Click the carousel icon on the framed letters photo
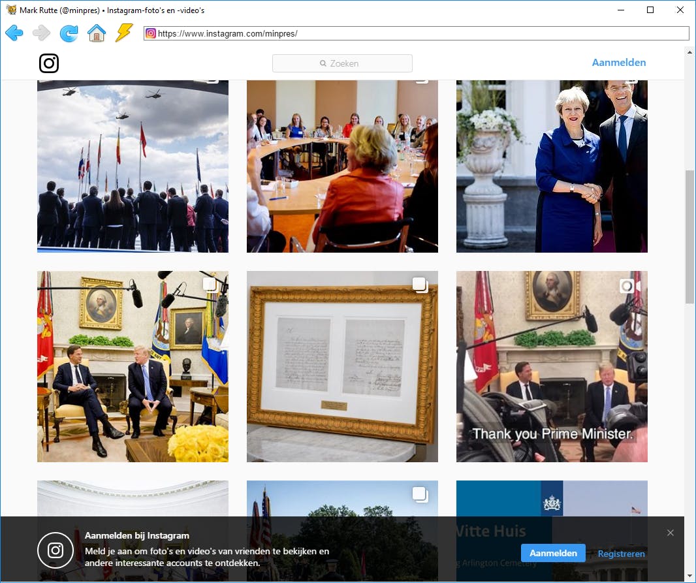The height and width of the screenshot is (583, 696). coord(420,284)
